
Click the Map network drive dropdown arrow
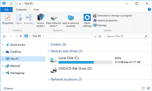click(57, 26)
